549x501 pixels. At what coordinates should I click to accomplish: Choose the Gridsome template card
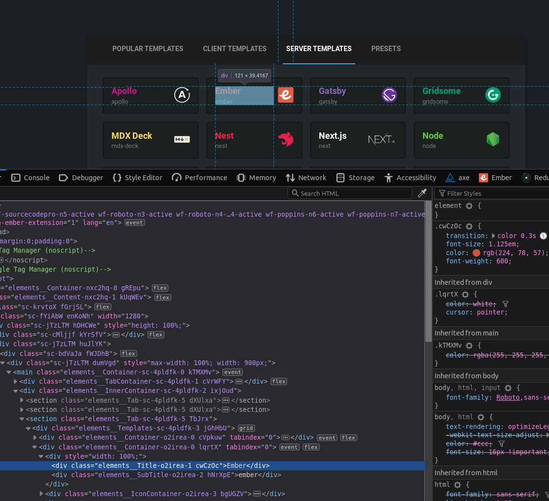[x=461, y=95]
